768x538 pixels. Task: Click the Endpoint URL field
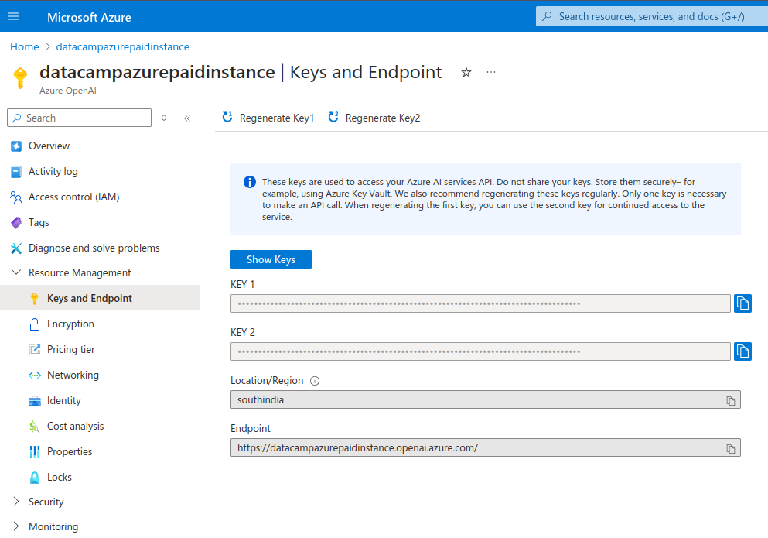click(x=486, y=447)
